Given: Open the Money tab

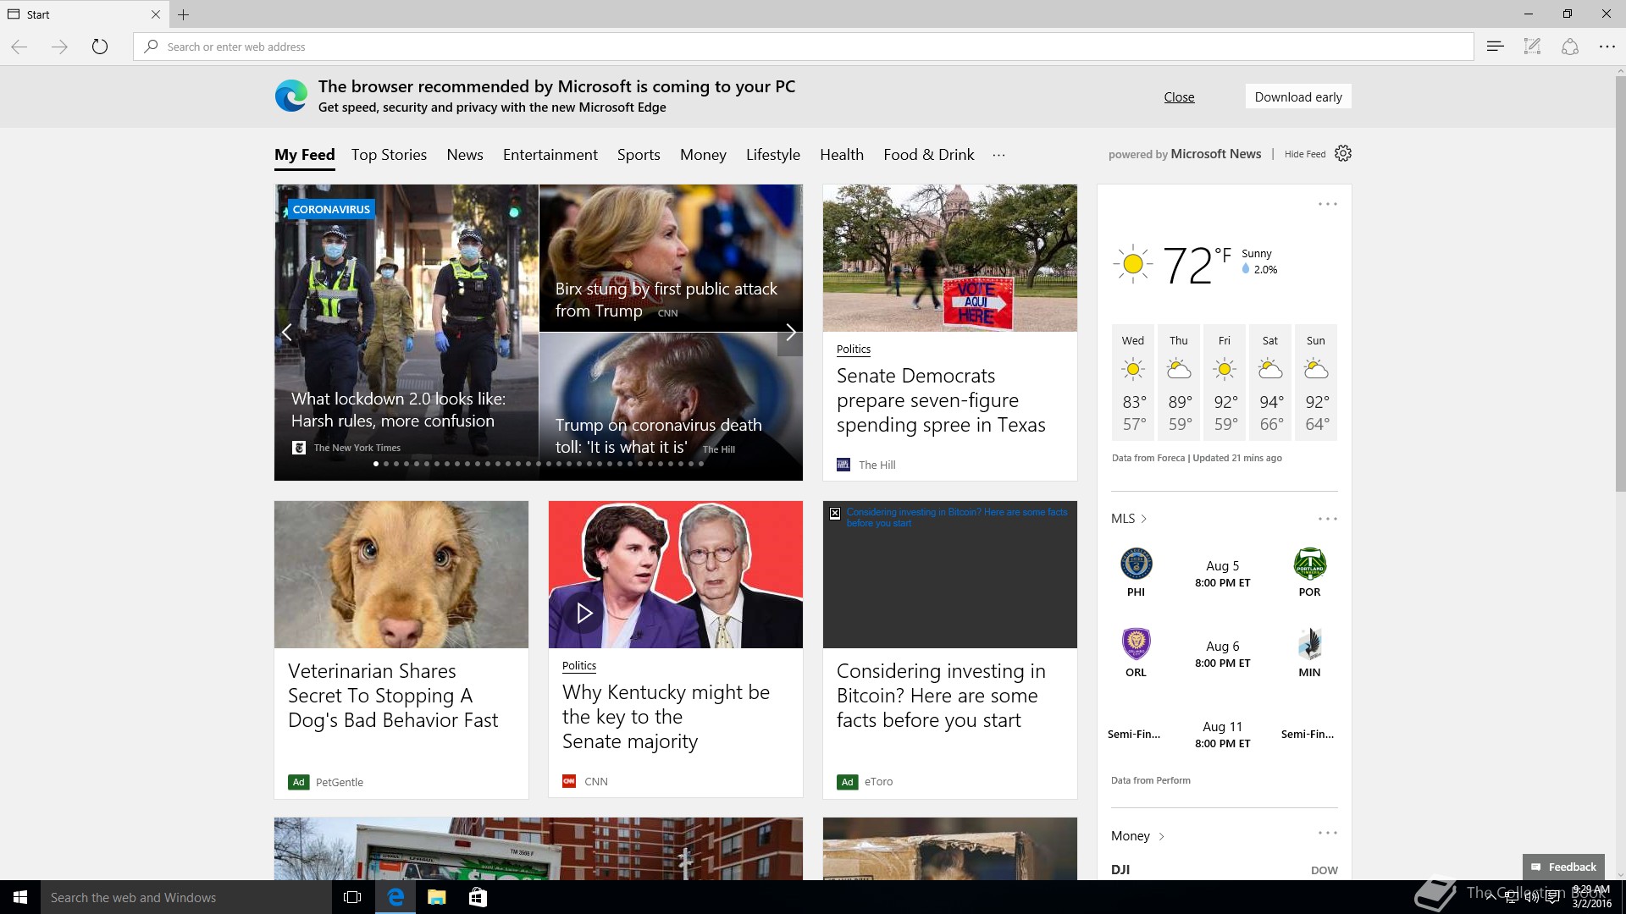Looking at the screenshot, I should click(703, 155).
